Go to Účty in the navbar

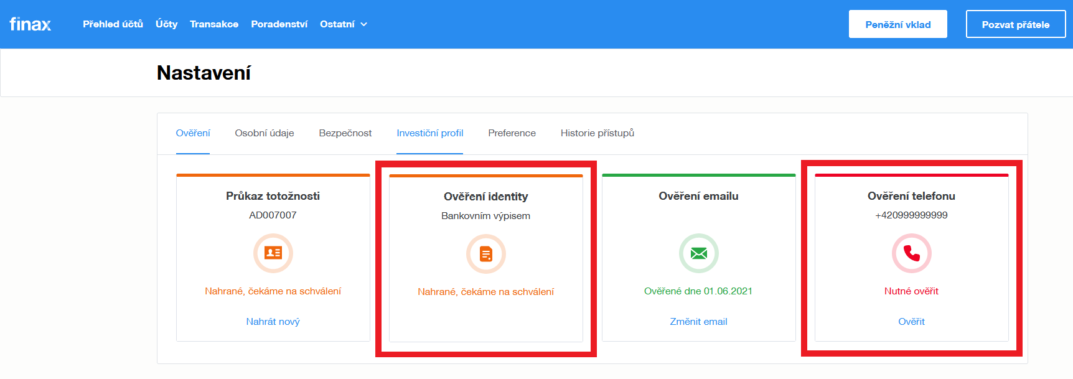click(166, 24)
